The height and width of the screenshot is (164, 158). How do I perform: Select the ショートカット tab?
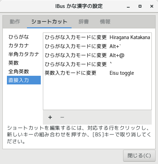[x=49, y=22]
